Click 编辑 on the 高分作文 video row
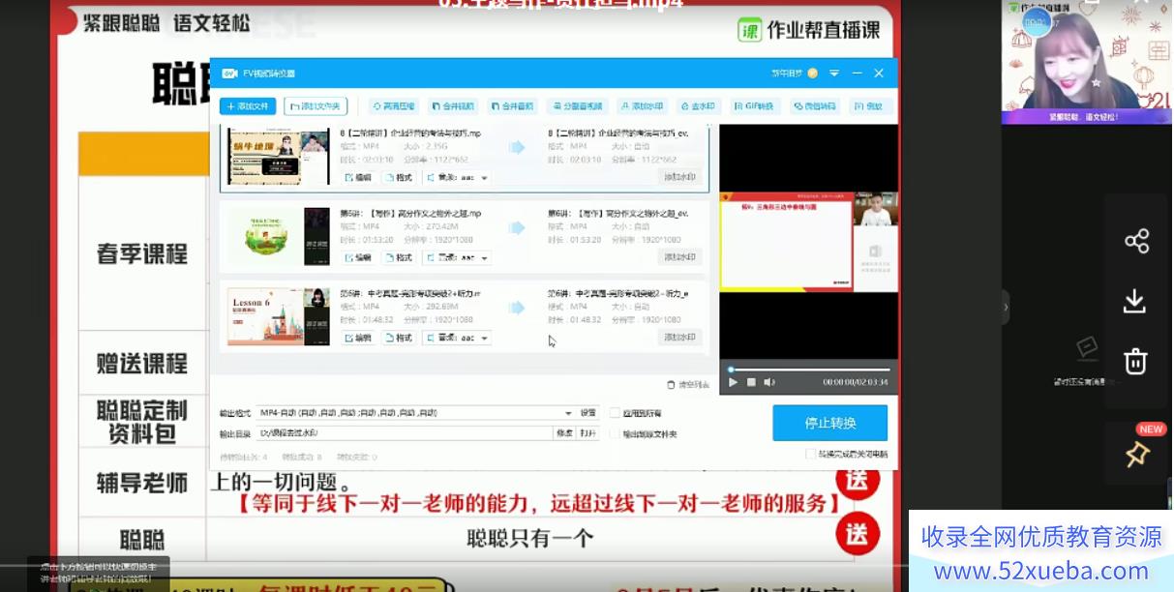The height and width of the screenshot is (592, 1174). coord(357,258)
